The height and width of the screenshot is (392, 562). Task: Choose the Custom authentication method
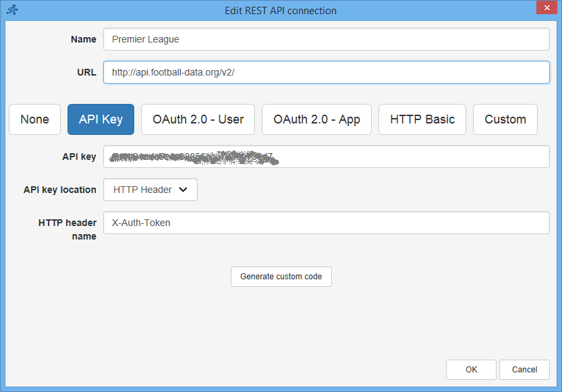pos(505,119)
